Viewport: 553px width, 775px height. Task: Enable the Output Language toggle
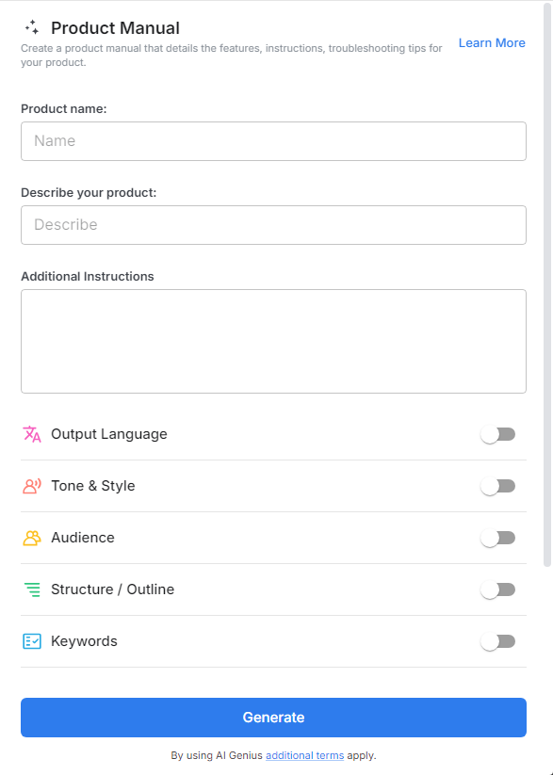[498, 434]
